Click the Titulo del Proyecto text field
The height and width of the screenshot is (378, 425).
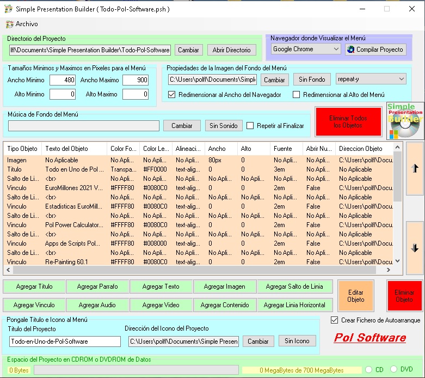65,342
